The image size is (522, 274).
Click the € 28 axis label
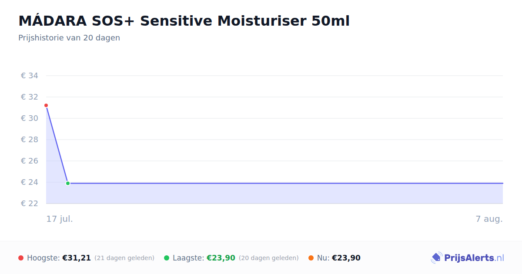pyautogui.click(x=30, y=140)
